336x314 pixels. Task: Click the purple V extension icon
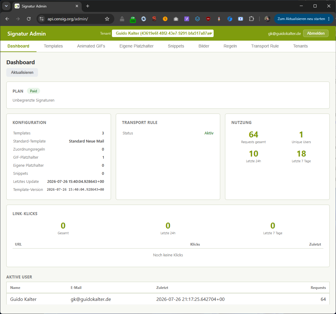pyautogui.click(x=187, y=19)
